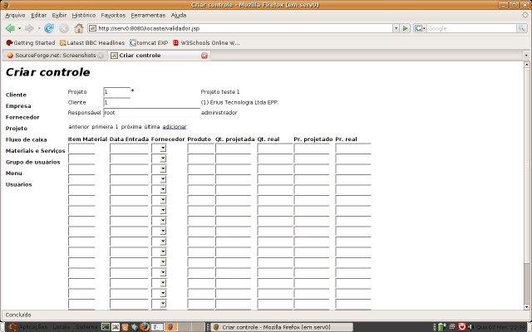
Task: Launch terminal from the panel launcher
Action: (106, 327)
